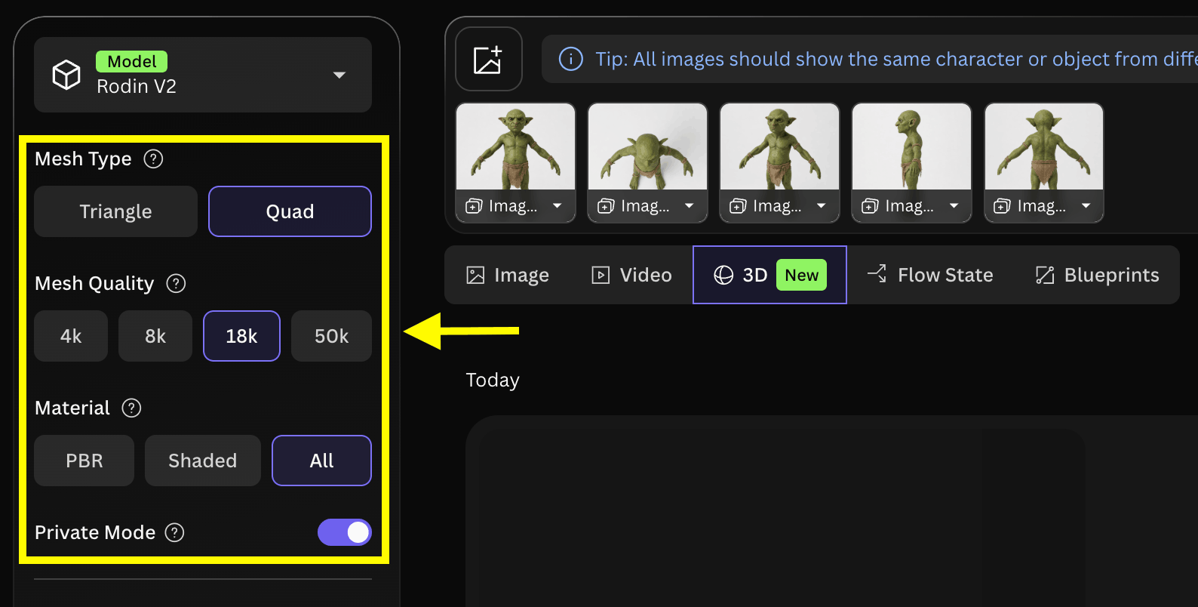Switch to the Flow State tab
Viewport: 1198px width, 607px height.
pos(930,275)
